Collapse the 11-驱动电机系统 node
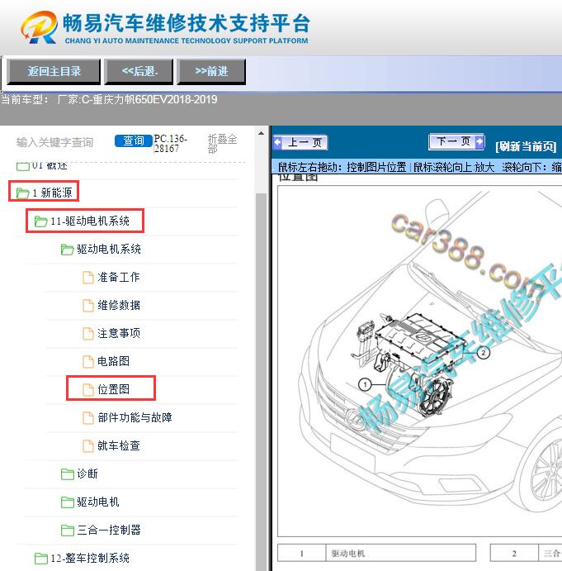 click(90, 221)
